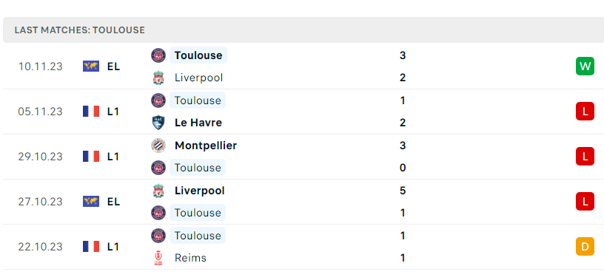Image resolution: width=604 pixels, height=280 pixels.
Task: Click the red L badge for Montpellier match
Action: tap(585, 156)
